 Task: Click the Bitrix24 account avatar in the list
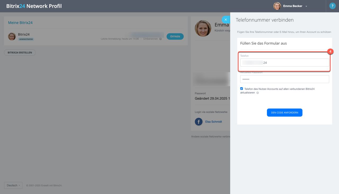click(x=12, y=36)
